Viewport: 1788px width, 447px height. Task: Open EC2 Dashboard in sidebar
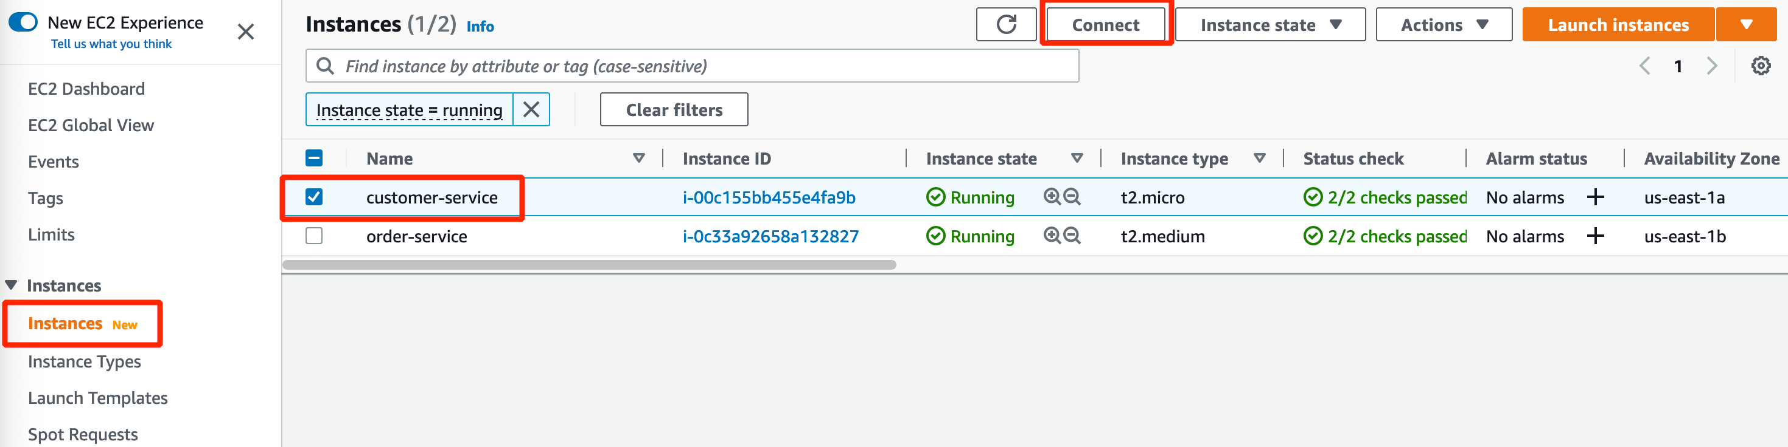[86, 89]
